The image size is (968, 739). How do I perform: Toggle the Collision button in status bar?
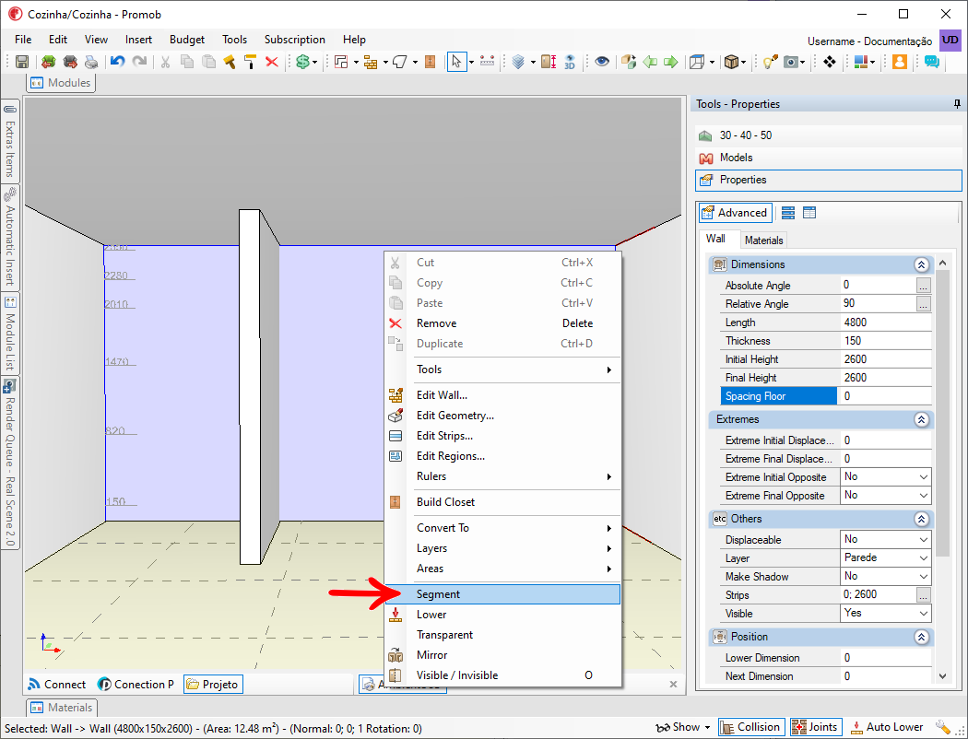(x=752, y=727)
